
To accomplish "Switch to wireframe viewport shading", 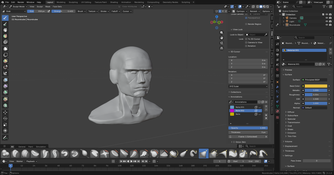I will (258, 7).
